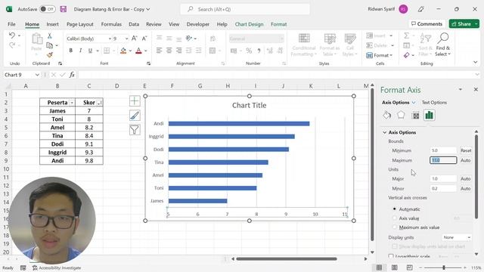Screen dimensions: 484x272
Task: Switch to Insert ribbon tab
Action: [x=52, y=24]
